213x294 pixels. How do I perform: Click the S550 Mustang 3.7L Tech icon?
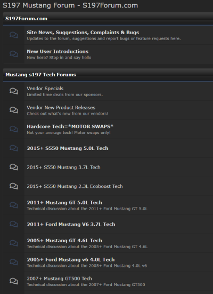coord(14,167)
